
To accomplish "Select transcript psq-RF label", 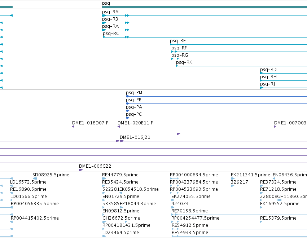I will 179,48.
